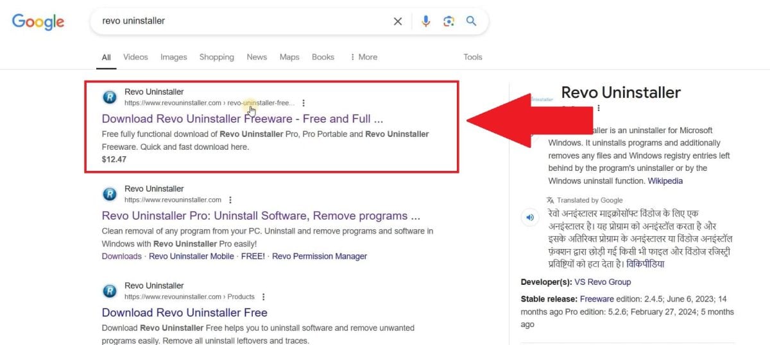Click the first result's Revo favicon

[x=110, y=97]
